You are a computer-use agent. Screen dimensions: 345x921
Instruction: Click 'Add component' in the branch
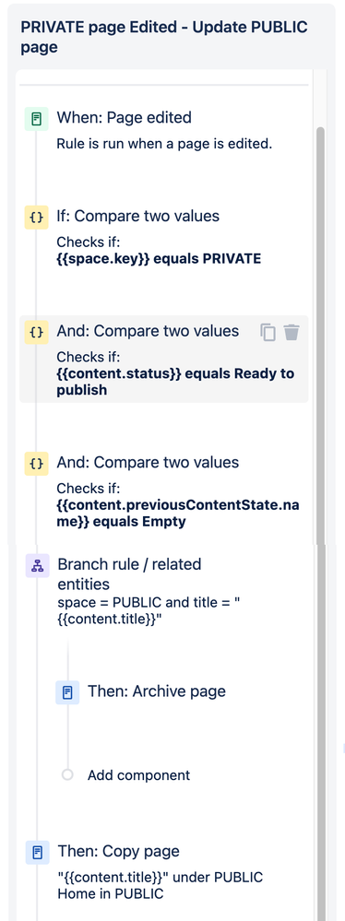pos(138,775)
